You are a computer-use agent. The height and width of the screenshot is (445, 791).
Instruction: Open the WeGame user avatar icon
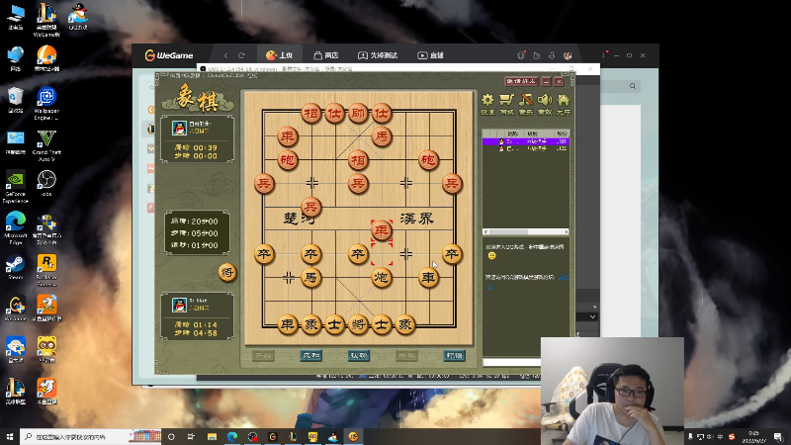[568, 55]
